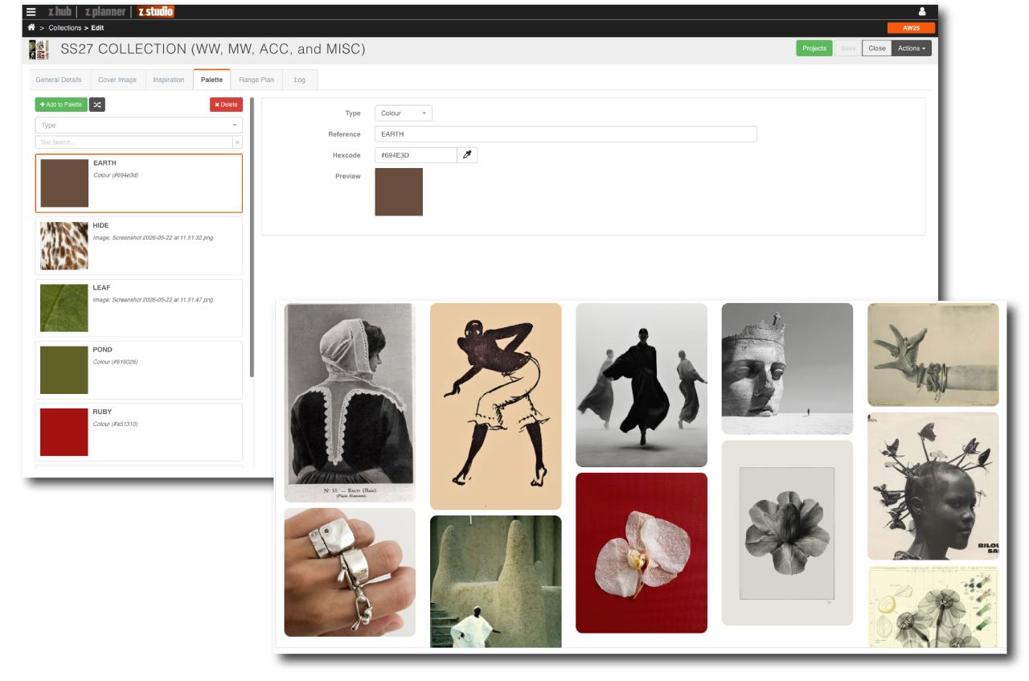The height and width of the screenshot is (681, 1029).
Task: Switch to z.hub app
Action: [x=60, y=11]
